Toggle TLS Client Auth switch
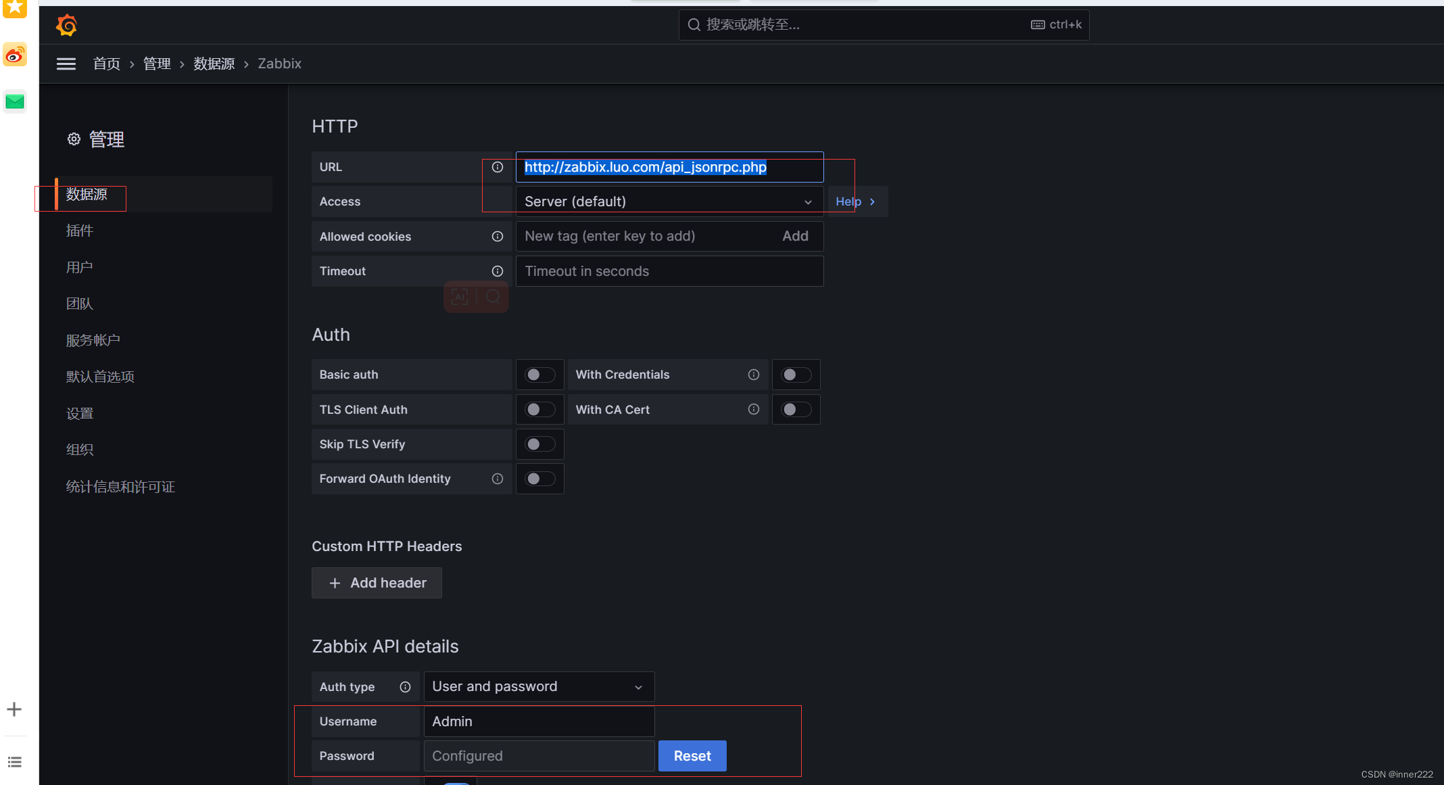1444x785 pixels. click(540, 409)
